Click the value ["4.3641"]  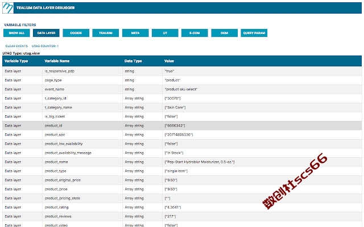click(173, 207)
